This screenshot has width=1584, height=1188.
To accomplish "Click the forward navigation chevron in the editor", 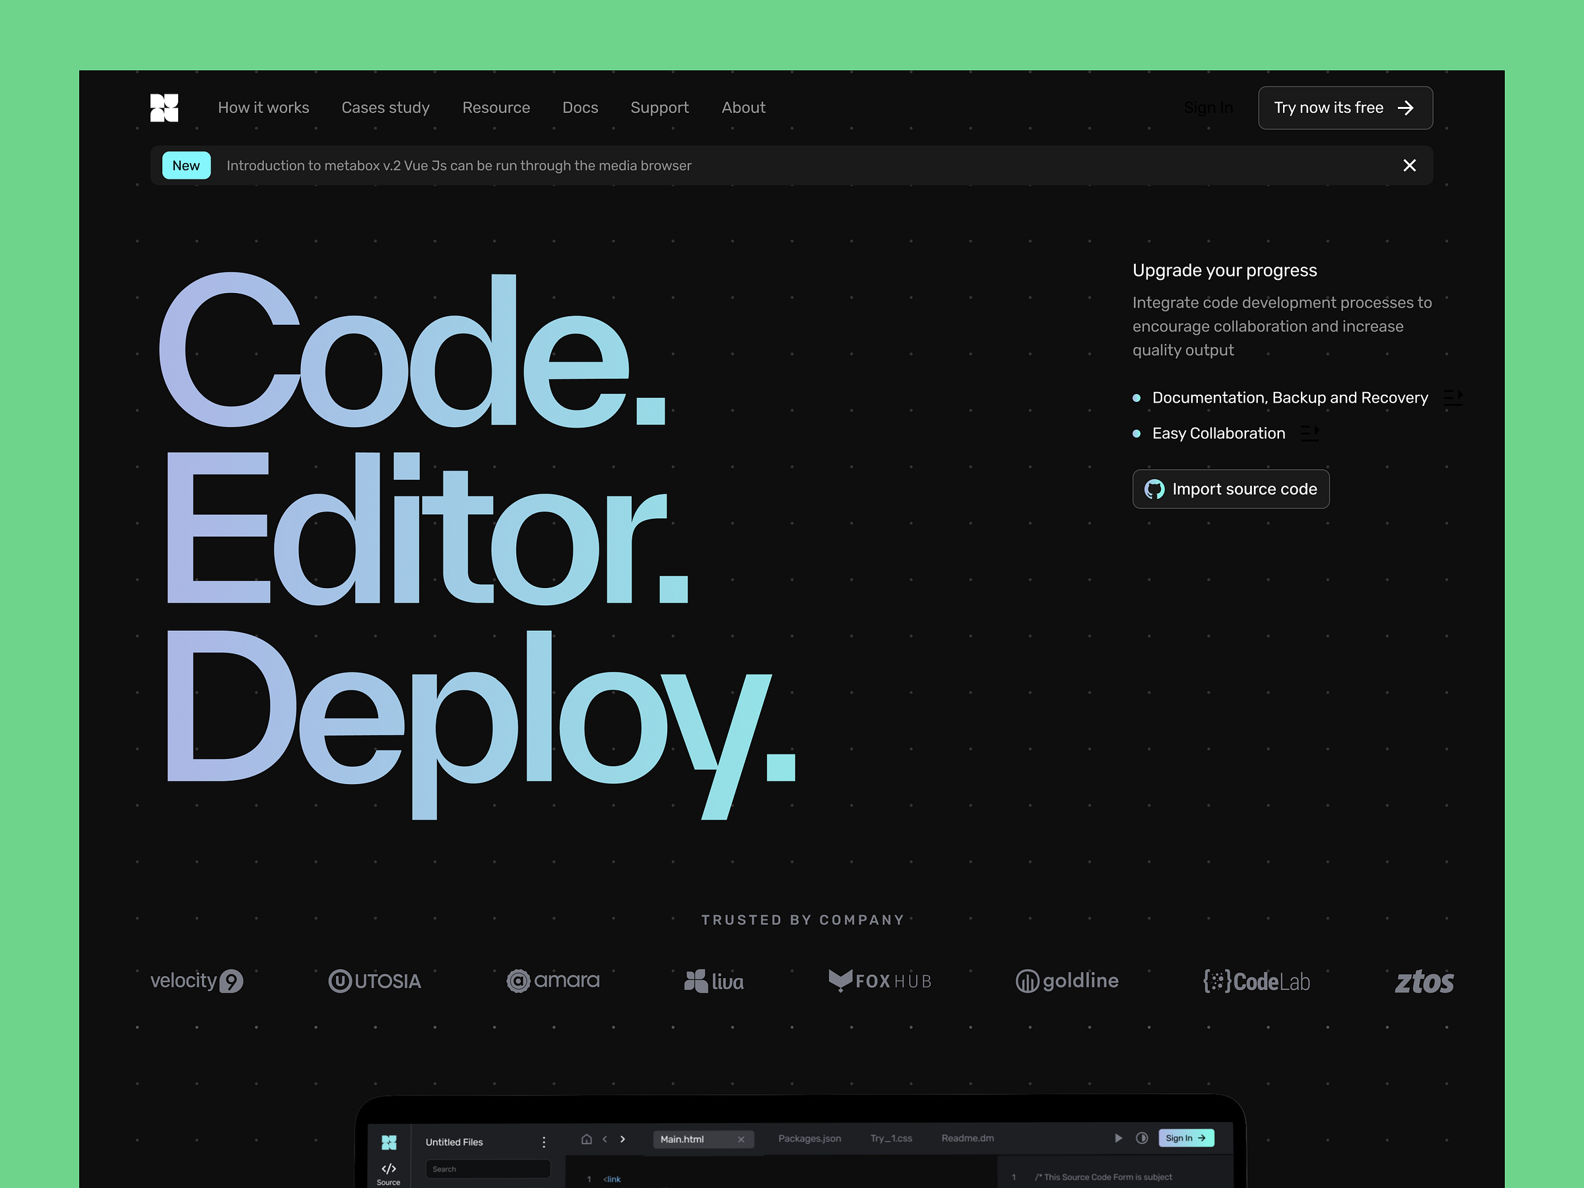I will tap(623, 1140).
